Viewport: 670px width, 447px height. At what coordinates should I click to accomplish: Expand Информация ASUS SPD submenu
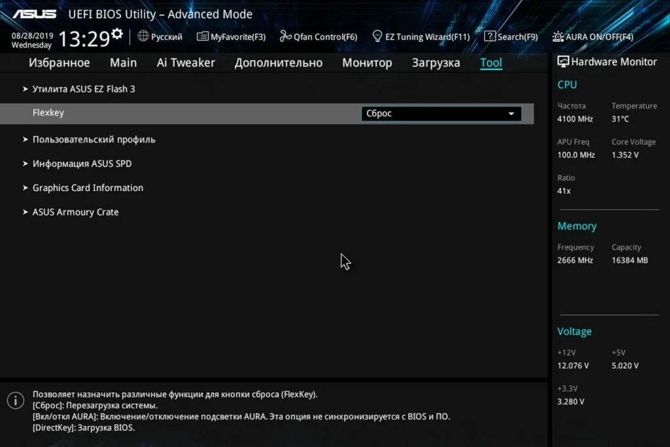[x=82, y=164]
